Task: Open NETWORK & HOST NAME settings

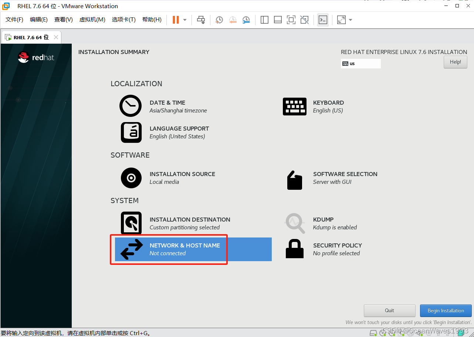Action: [x=193, y=249]
